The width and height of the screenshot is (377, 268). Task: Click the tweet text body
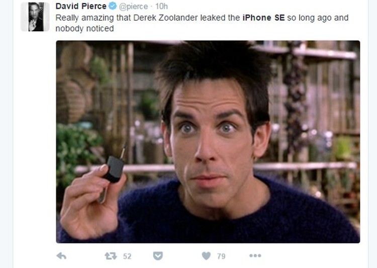[202, 23]
